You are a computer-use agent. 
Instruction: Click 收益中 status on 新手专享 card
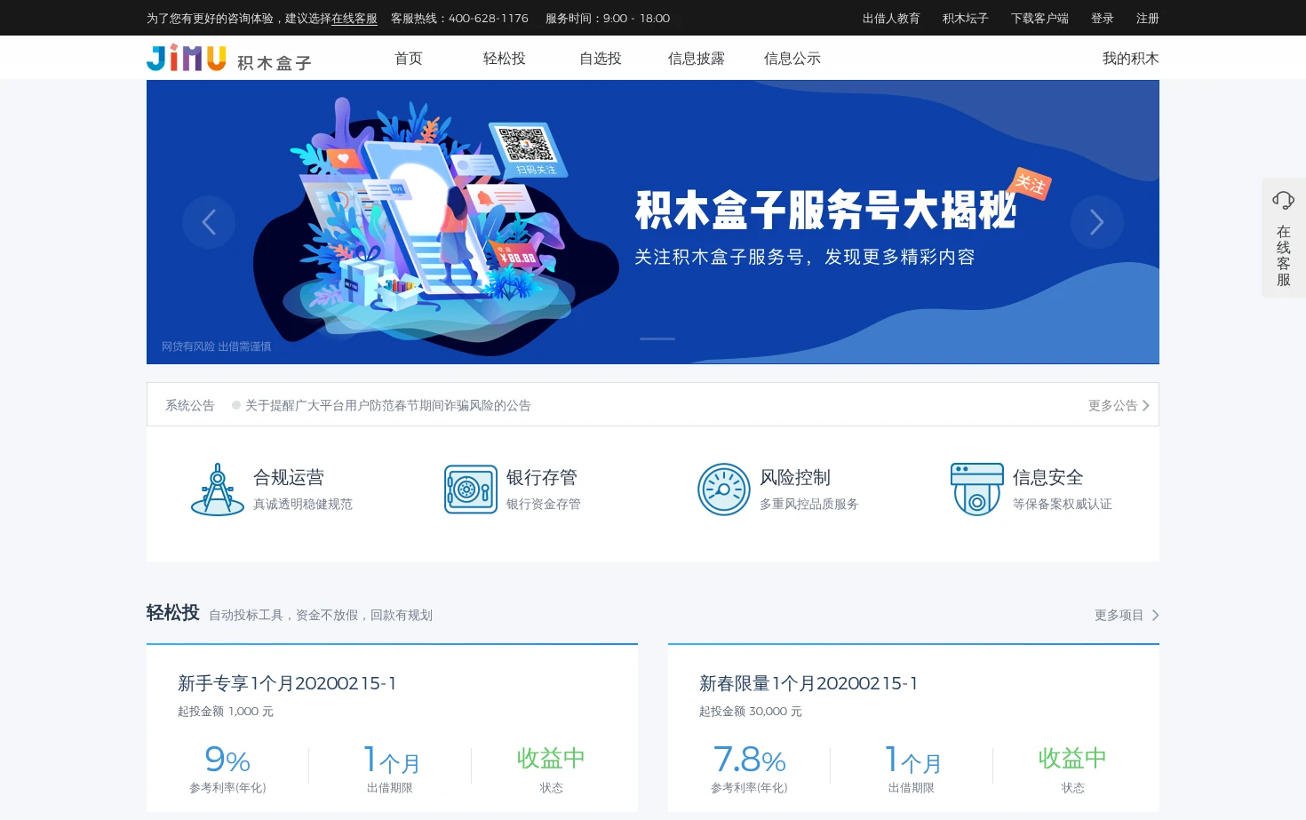[x=551, y=758]
